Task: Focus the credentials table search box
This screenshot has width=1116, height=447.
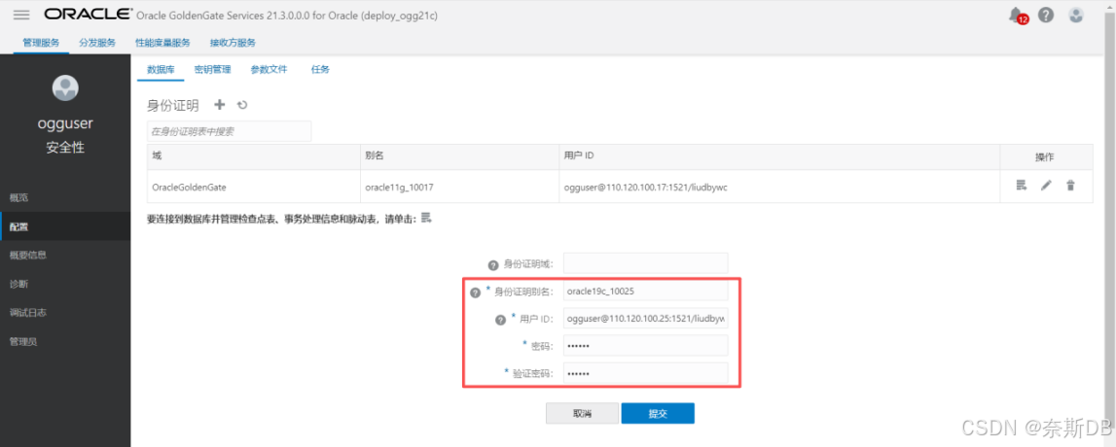Action: click(230, 131)
